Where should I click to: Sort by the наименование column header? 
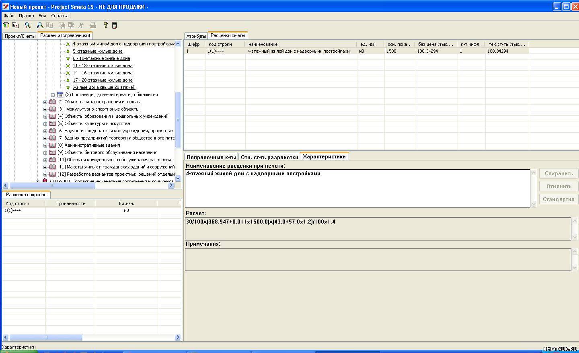(x=301, y=44)
